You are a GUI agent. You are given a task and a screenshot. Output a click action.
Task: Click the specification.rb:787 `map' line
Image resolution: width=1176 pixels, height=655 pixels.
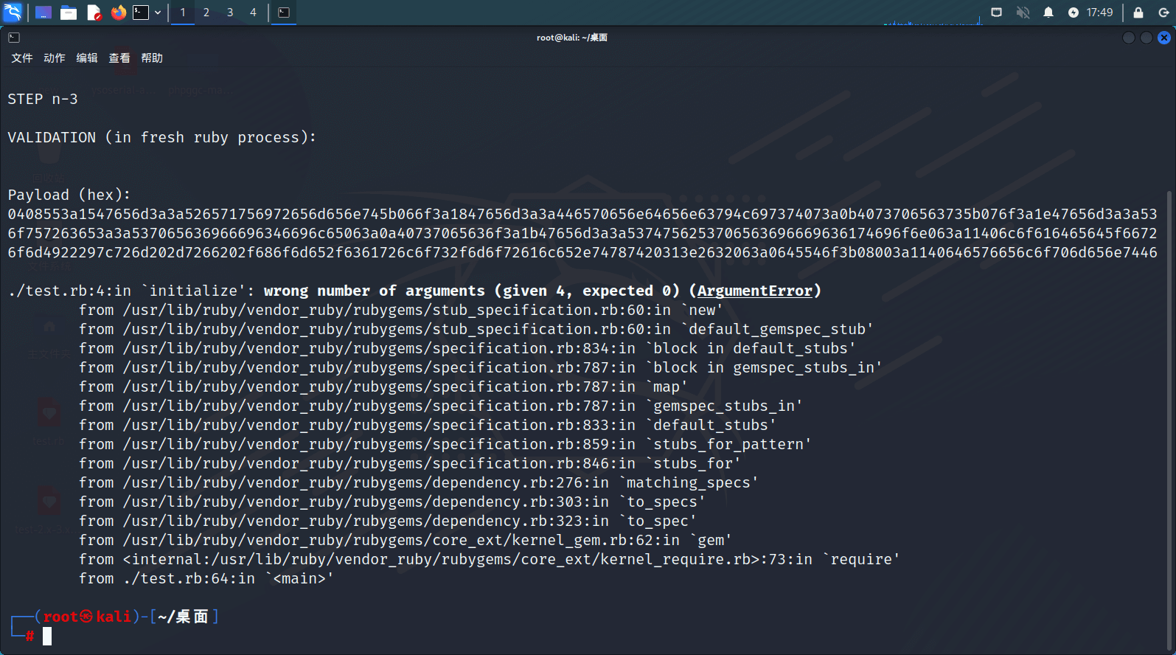coord(383,387)
